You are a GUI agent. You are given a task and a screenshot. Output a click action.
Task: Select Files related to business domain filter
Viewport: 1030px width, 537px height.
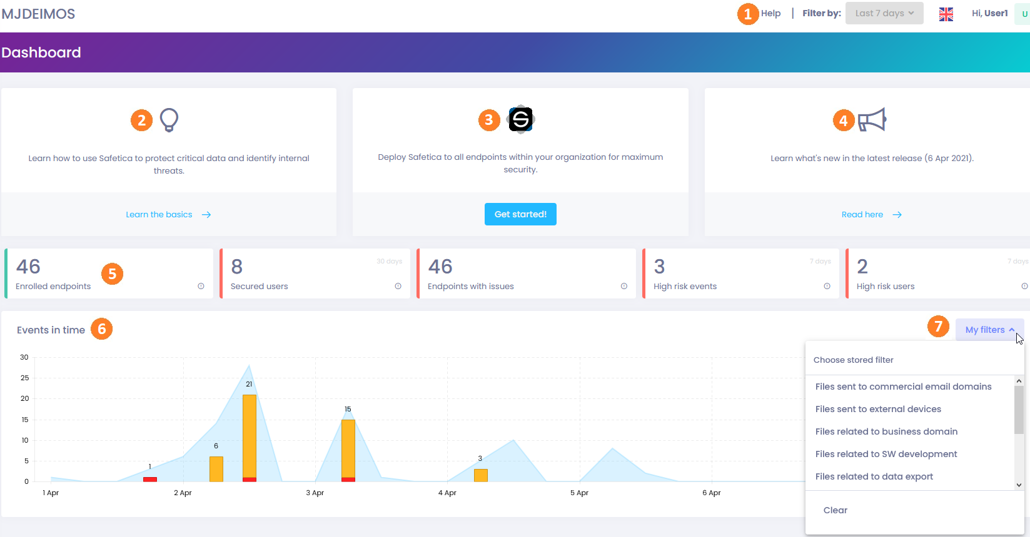point(886,431)
